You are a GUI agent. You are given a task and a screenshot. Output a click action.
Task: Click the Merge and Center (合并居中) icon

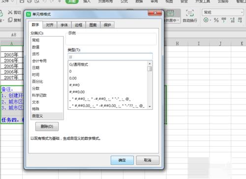click(x=170, y=13)
